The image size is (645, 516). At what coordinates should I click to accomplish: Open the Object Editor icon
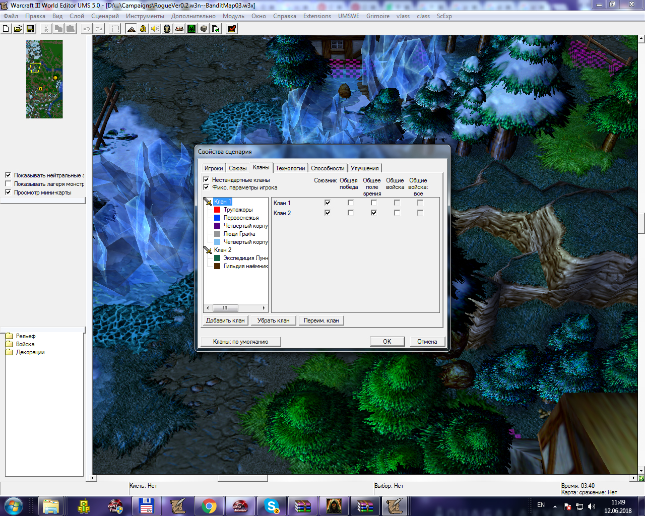pyautogui.click(x=167, y=29)
